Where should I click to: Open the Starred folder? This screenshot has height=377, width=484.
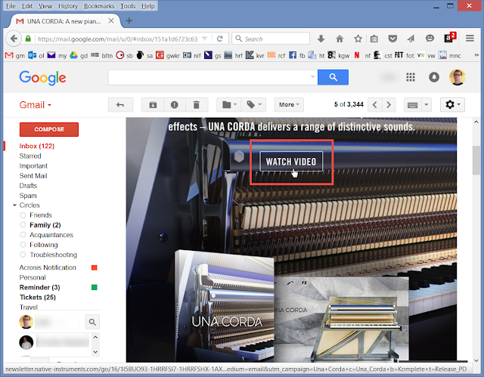[x=30, y=156]
